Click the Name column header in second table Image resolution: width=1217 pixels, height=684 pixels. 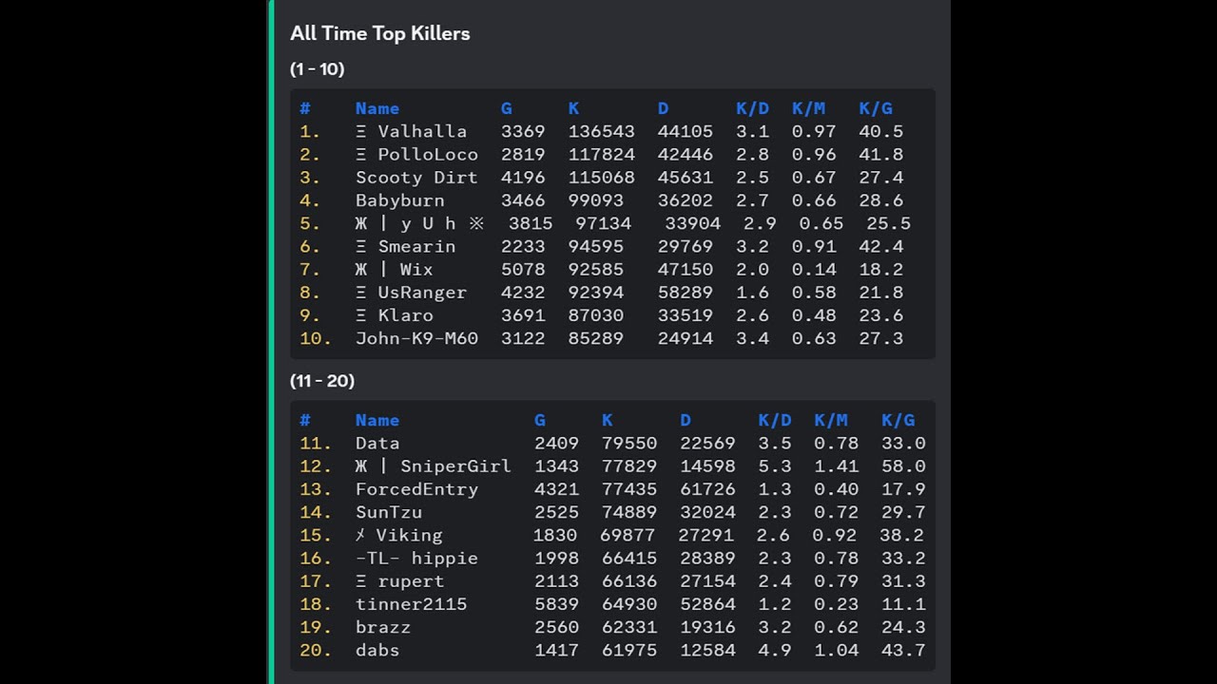click(x=377, y=420)
